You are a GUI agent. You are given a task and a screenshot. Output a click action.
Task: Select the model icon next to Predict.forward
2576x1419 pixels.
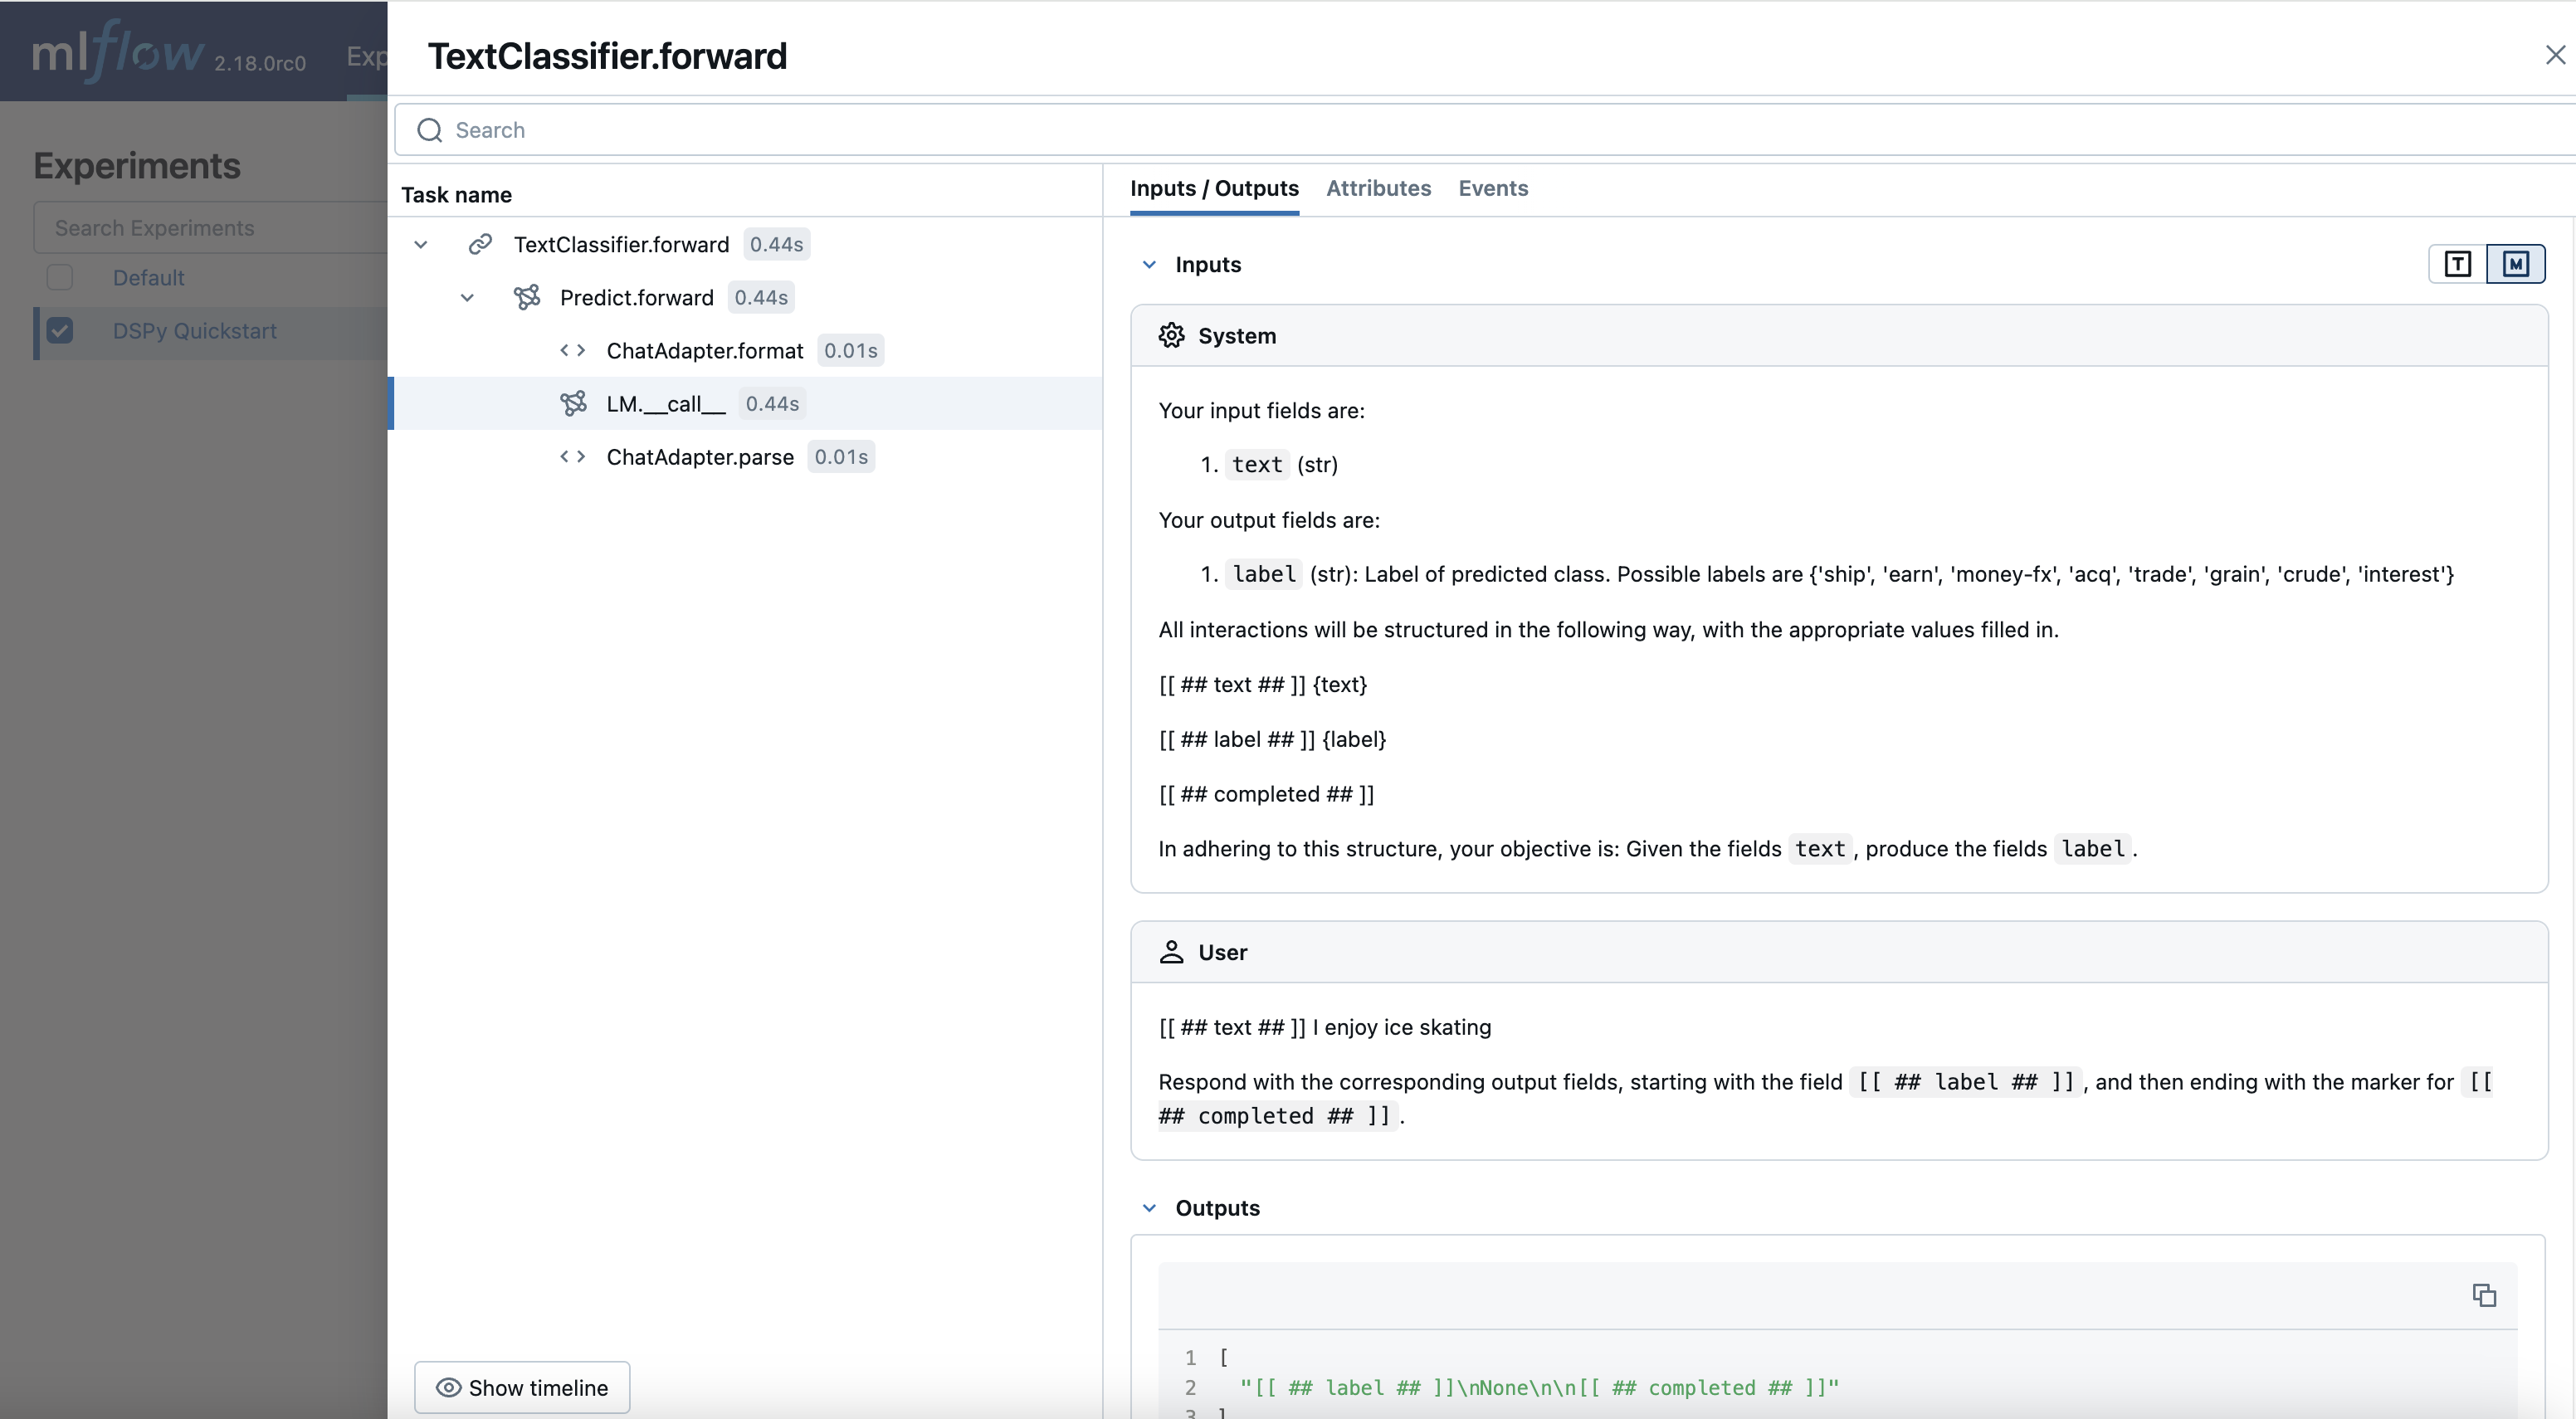tap(527, 296)
